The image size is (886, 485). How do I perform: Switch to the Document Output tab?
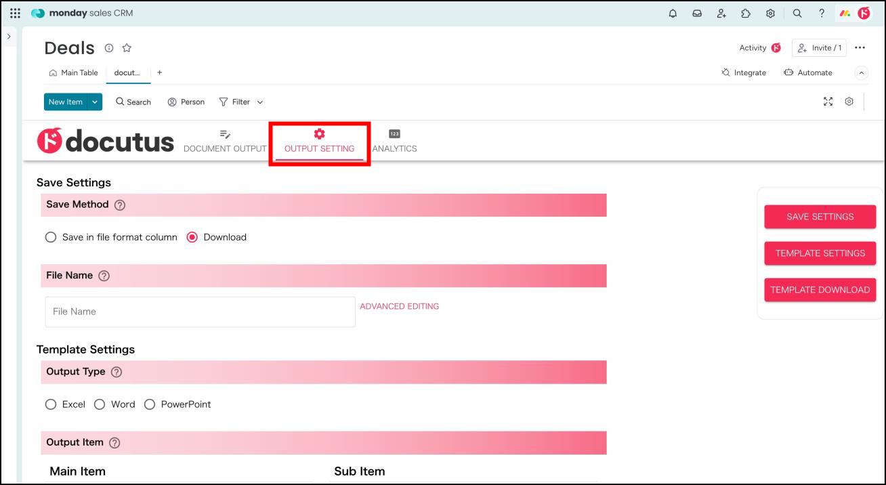point(225,142)
